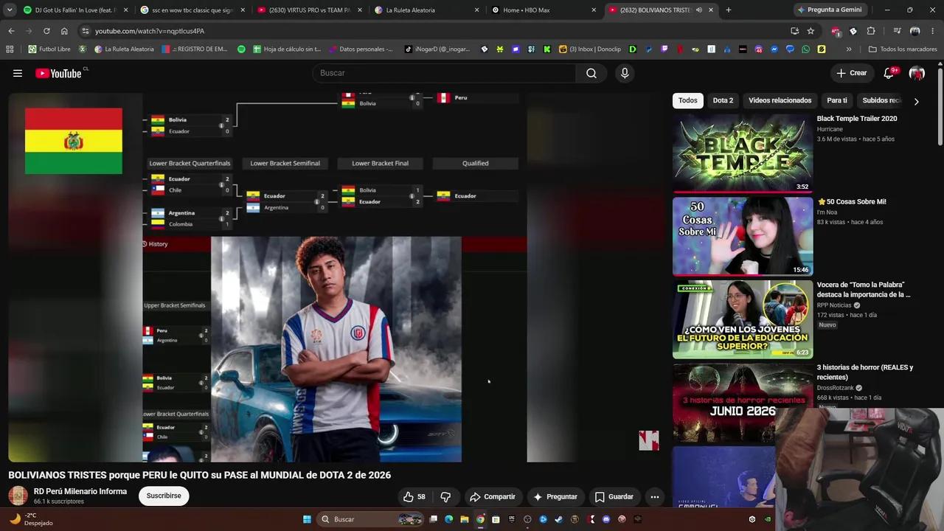
Task: Open Discord from the taskbar
Action: pos(606,519)
